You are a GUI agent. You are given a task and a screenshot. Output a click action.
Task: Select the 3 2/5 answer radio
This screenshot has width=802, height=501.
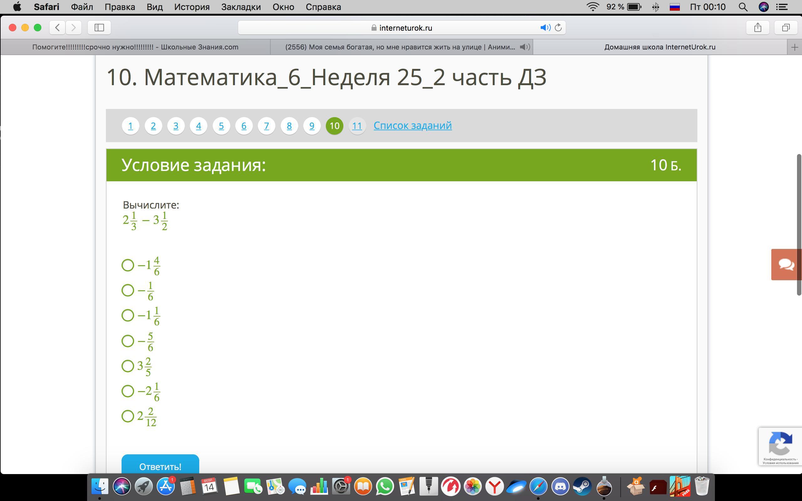pyautogui.click(x=128, y=366)
